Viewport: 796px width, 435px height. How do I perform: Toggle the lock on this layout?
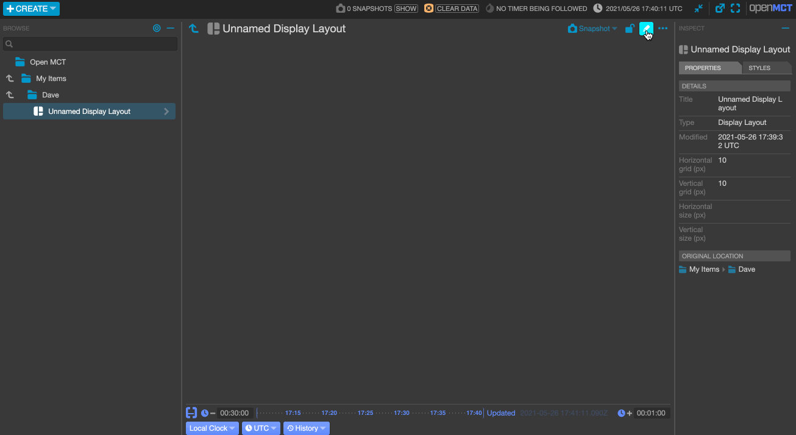pyautogui.click(x=630, y=29)
